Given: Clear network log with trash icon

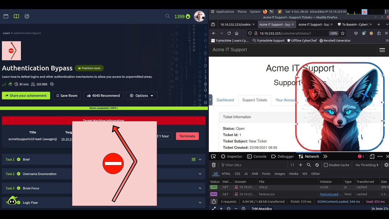Looking at the screenshot, I should tap(214, 165).
